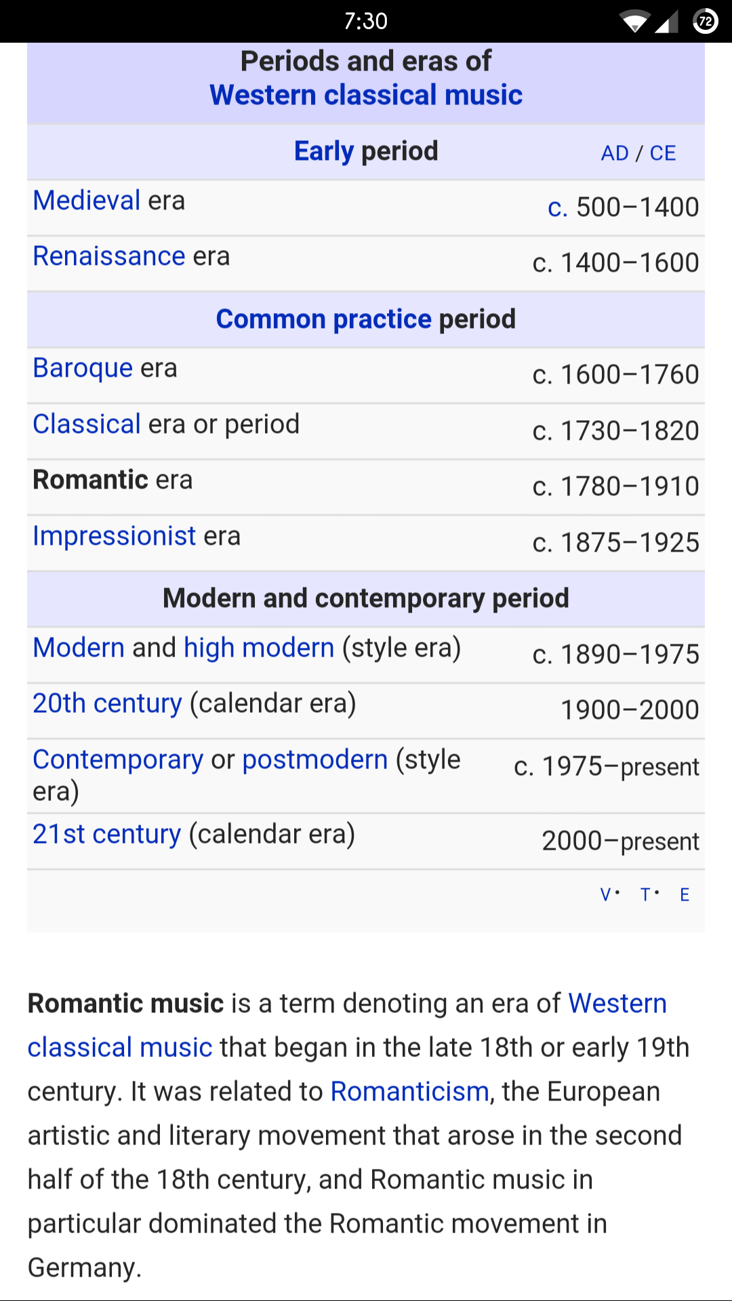The image size is (732, 1301).
Task: Open the Romanticism link in paragraph
Action: pos(409,1092)
